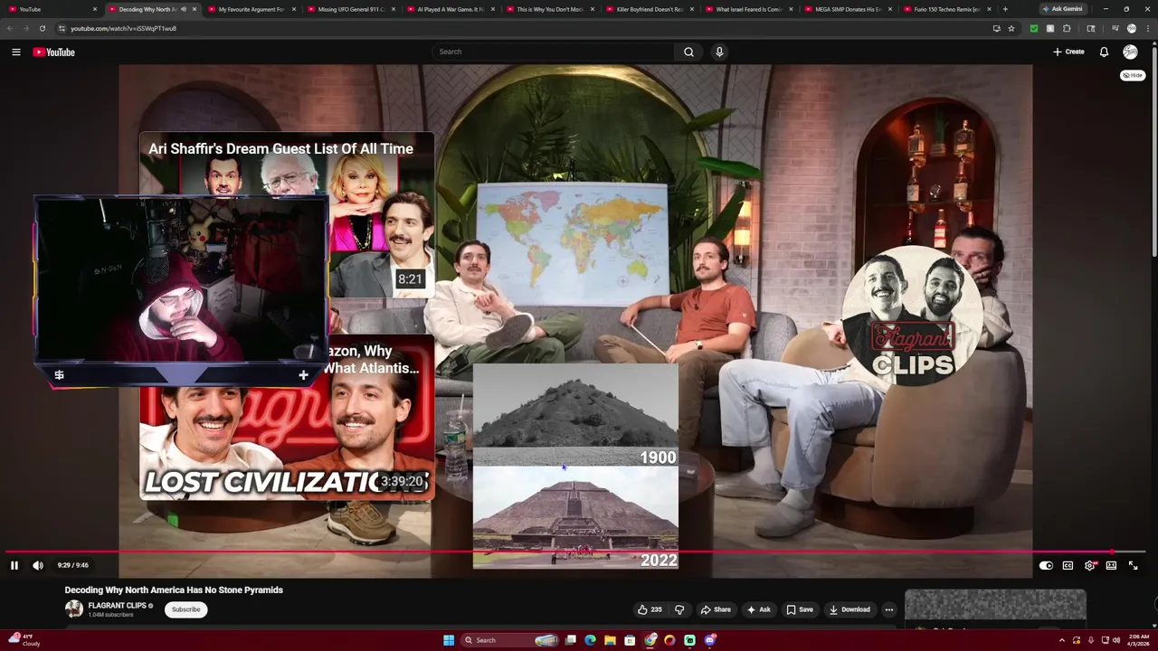
Task: Go back in browser history
Action: 10,28
